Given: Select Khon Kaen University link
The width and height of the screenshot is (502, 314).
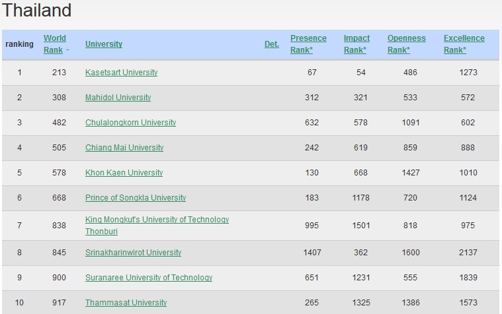Looking at the screenshot, I should (124, 173).
